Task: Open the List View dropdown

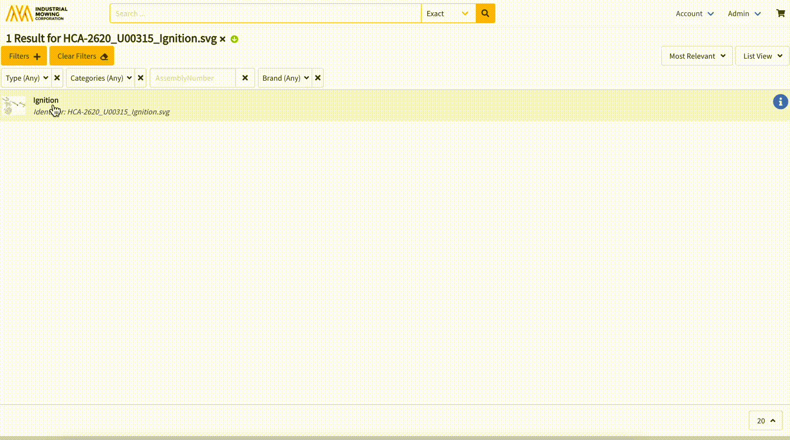Action: click(x=762, y=56)
